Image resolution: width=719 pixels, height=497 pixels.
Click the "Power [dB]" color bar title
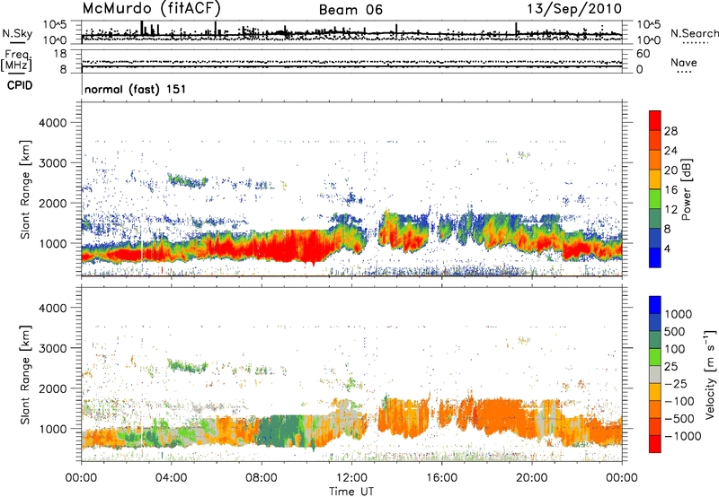coord(686,189)
